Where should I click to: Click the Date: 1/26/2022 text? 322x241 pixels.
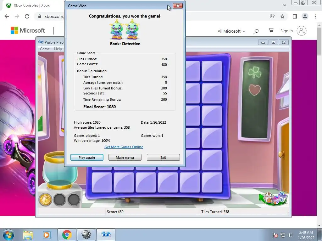[153, 122]
